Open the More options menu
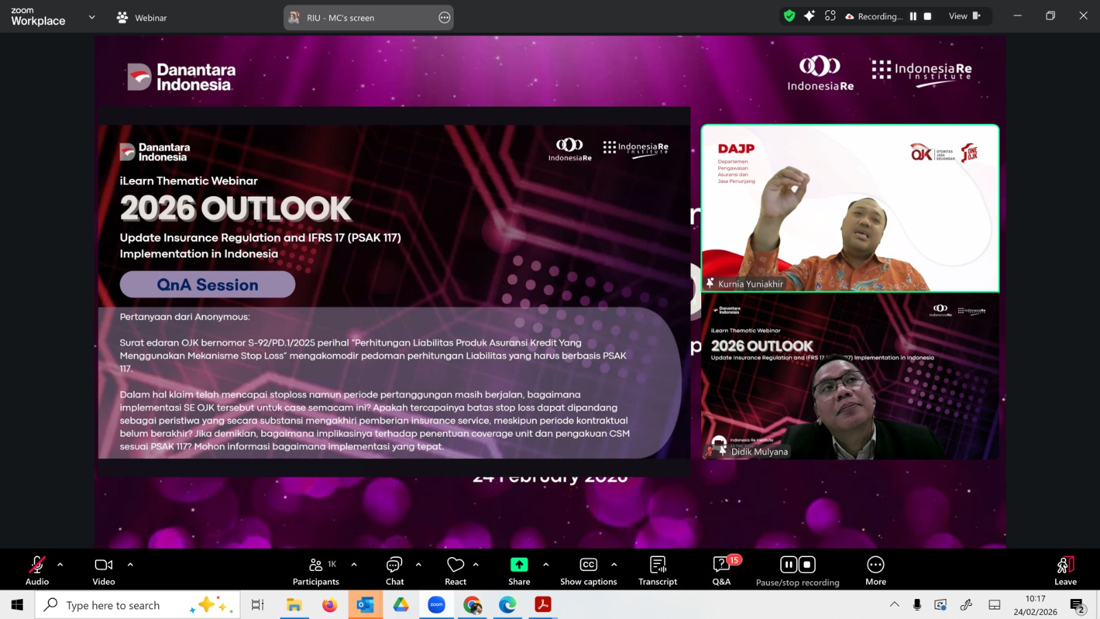Image resolution: width=1100 pixels, height=619 pixels. pos(875,571)
